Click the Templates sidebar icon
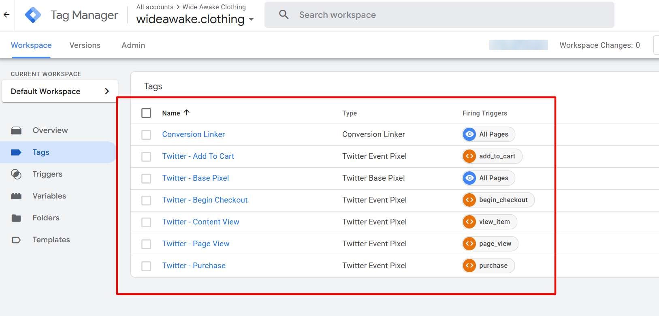Viewport: 659px width, 316px height. [16, 240]
